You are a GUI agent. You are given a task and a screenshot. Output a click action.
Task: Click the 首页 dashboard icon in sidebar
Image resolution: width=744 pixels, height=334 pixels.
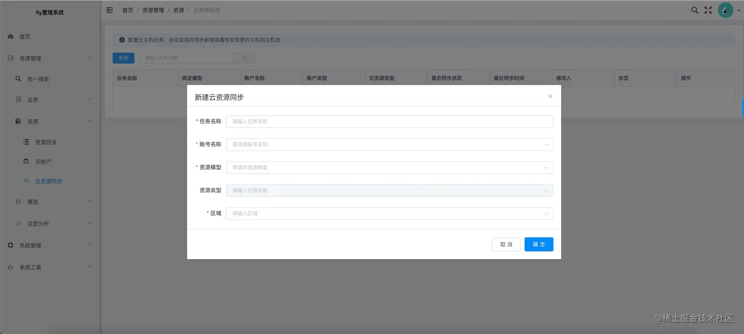(10, 37)
